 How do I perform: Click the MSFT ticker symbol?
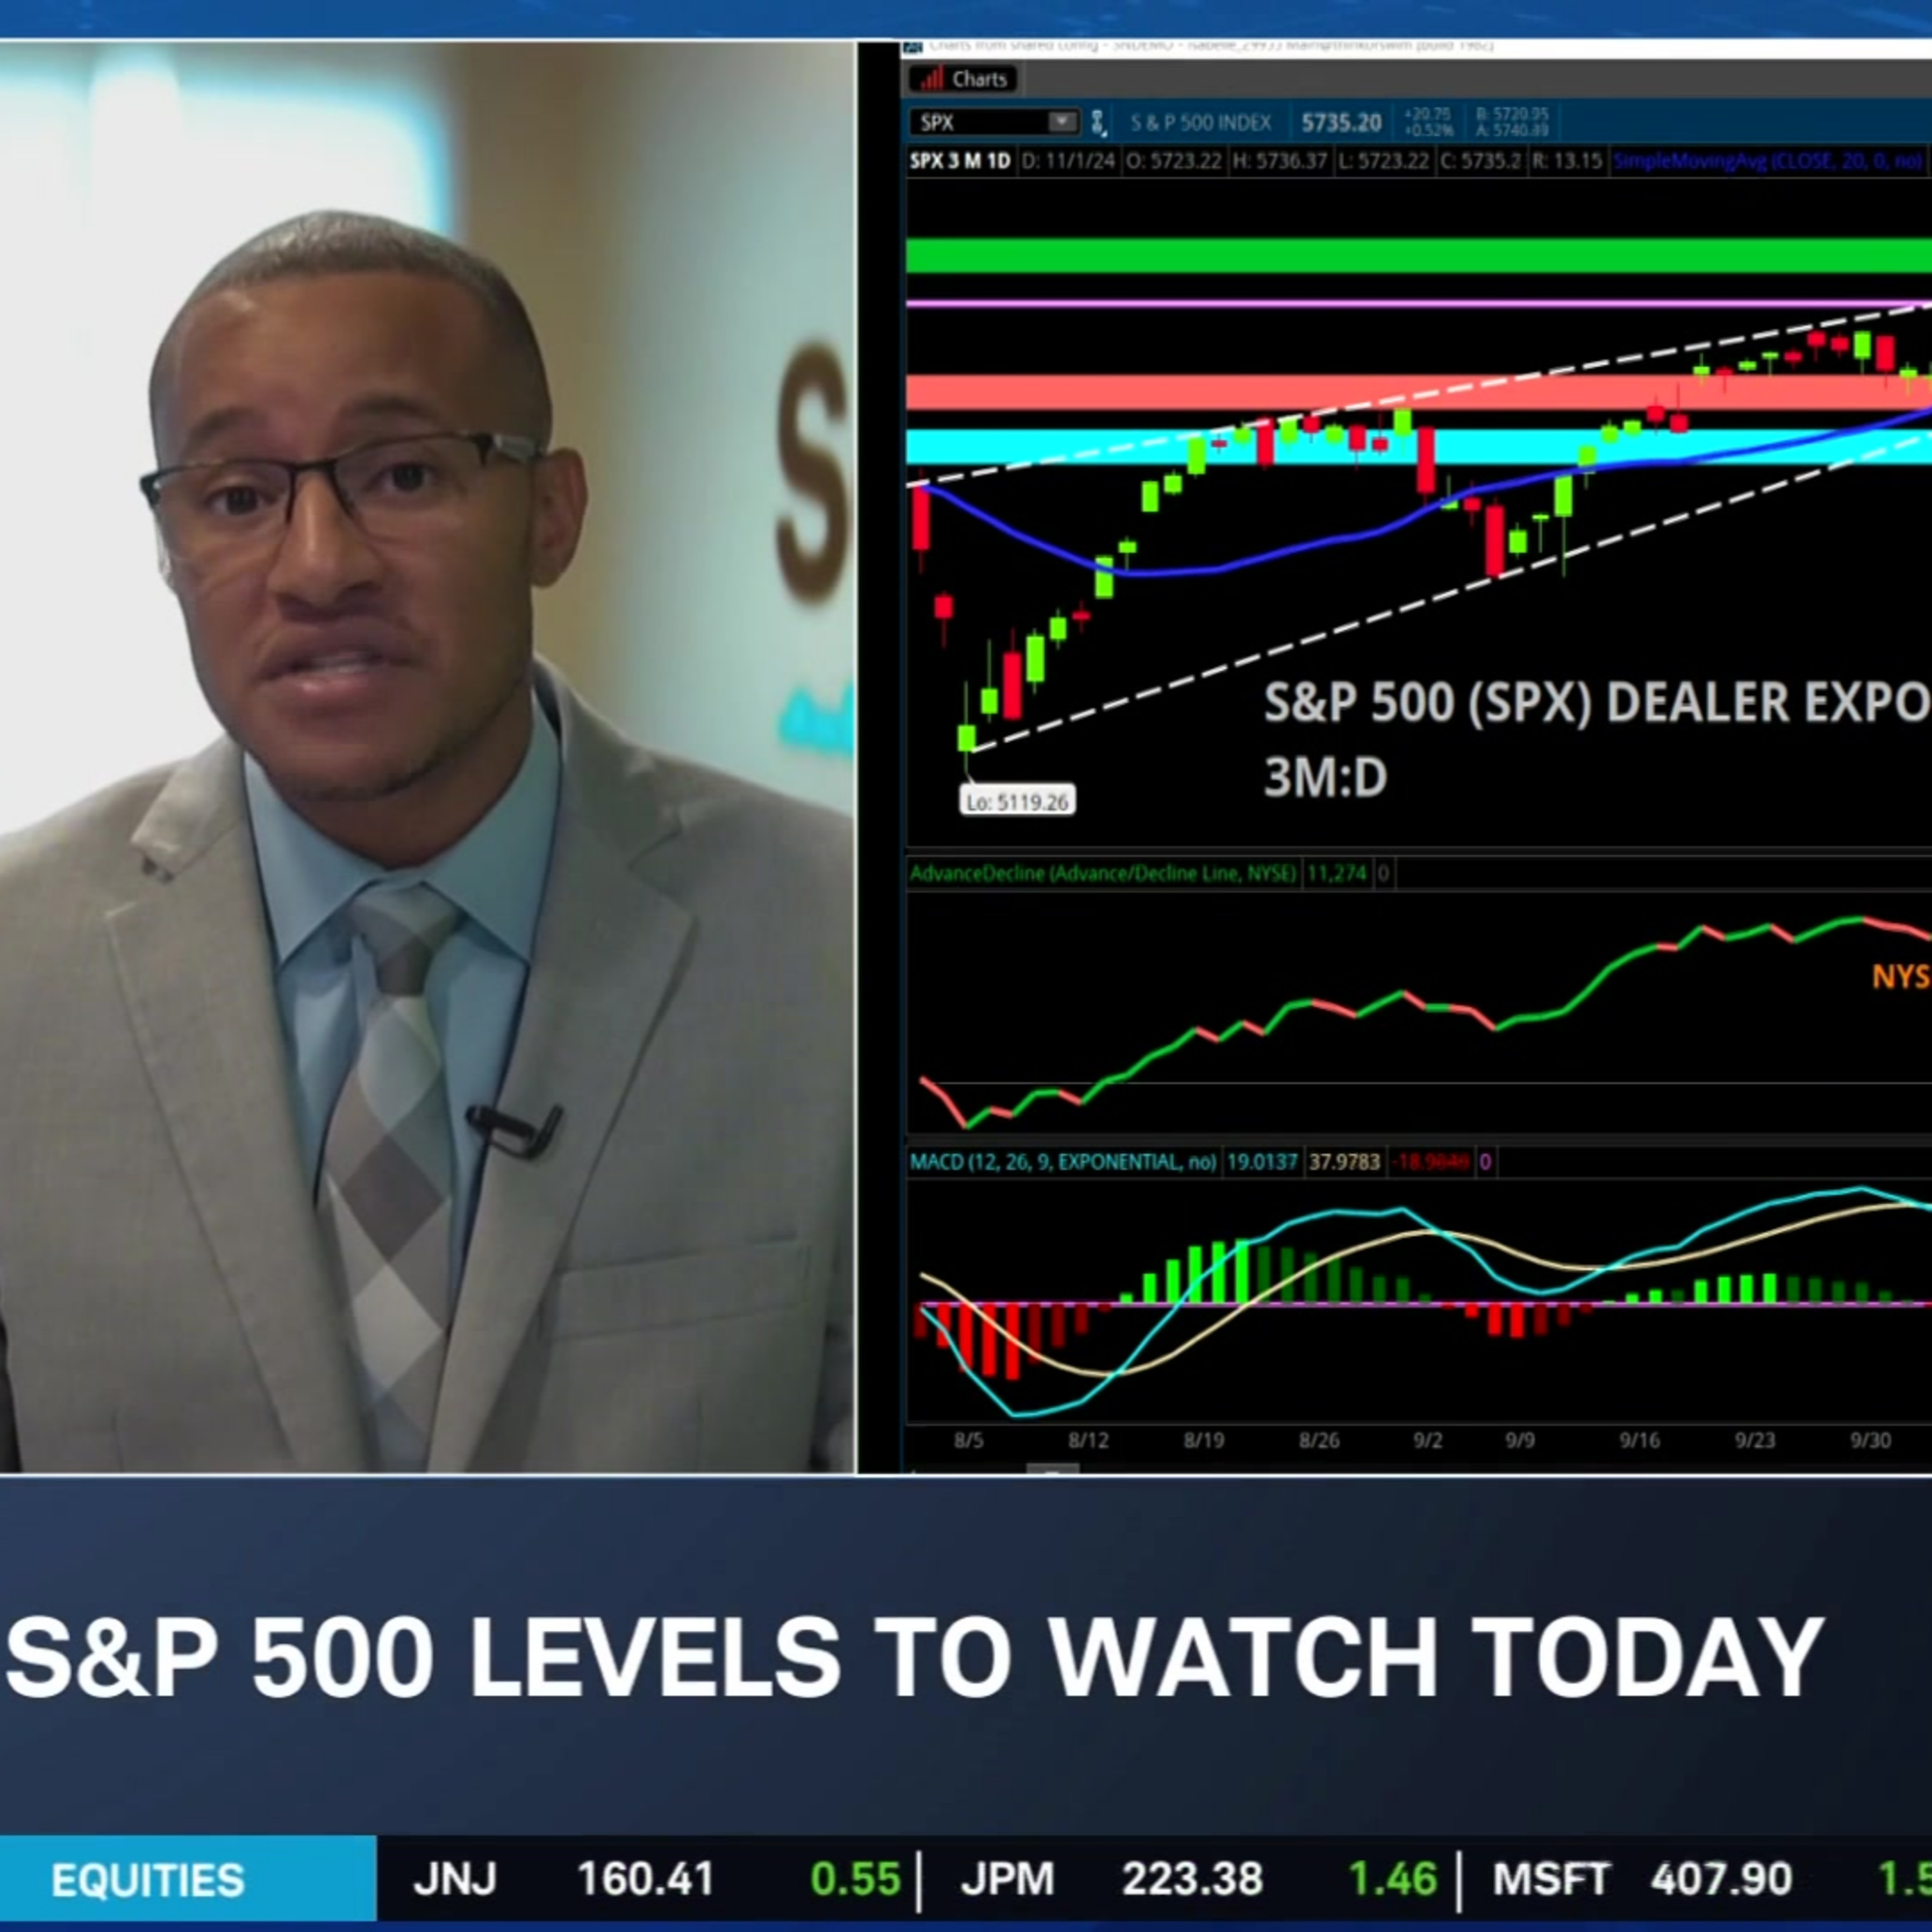click(1550, 1879)
